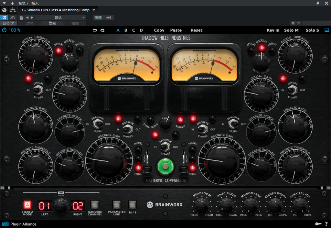
Task: Go to previous preset with the left arrow
Action: point(27,18)
